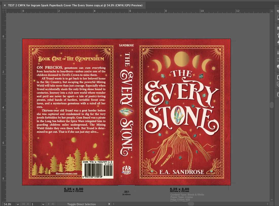This screenshot has width=279, height=206.
Task: Select the theeverystone.com text
Action: (67, 174)
